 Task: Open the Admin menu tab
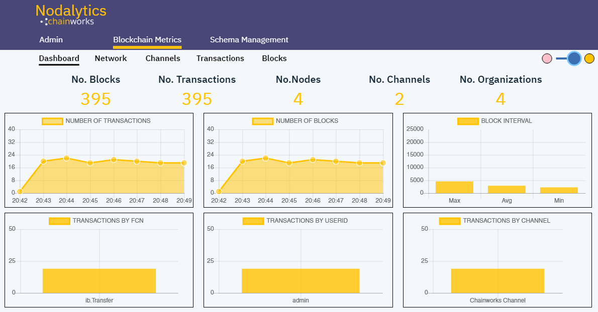point(51,40)
